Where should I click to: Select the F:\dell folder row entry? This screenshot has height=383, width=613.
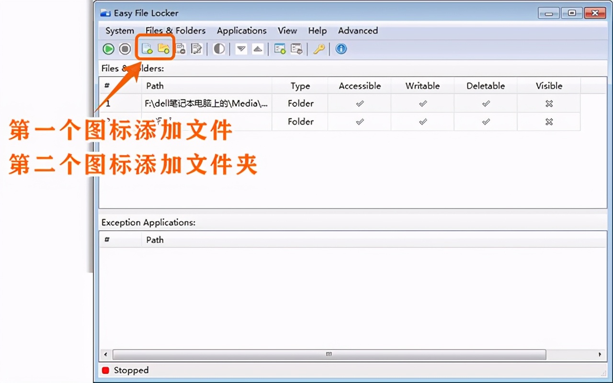coord(206,103)
